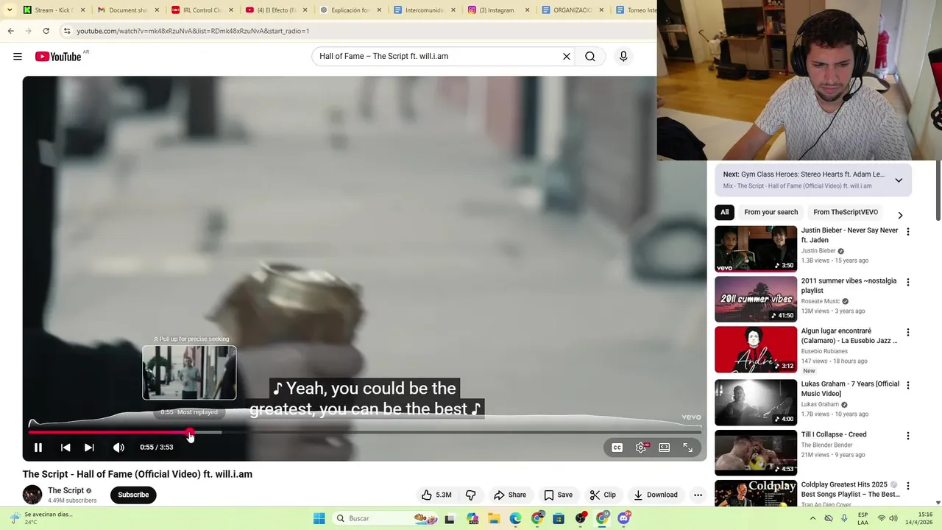Run search with the magnifier button
The image size is (942, 530).
pyautogui.click(x=590, y=56)
